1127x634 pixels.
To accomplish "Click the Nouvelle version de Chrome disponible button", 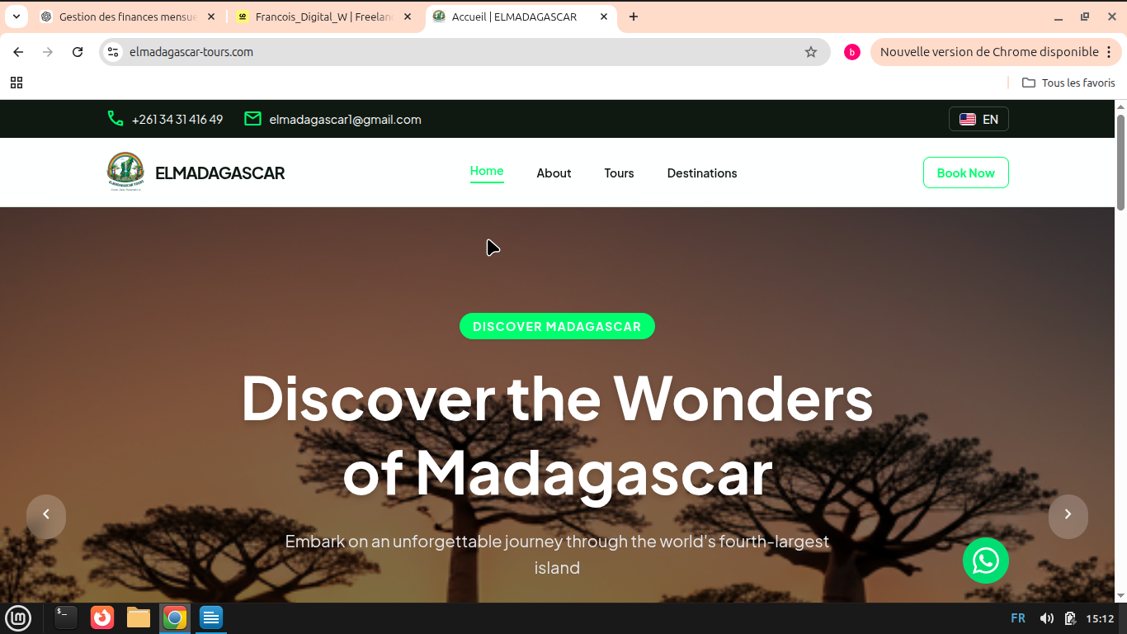I will point(988,52).
